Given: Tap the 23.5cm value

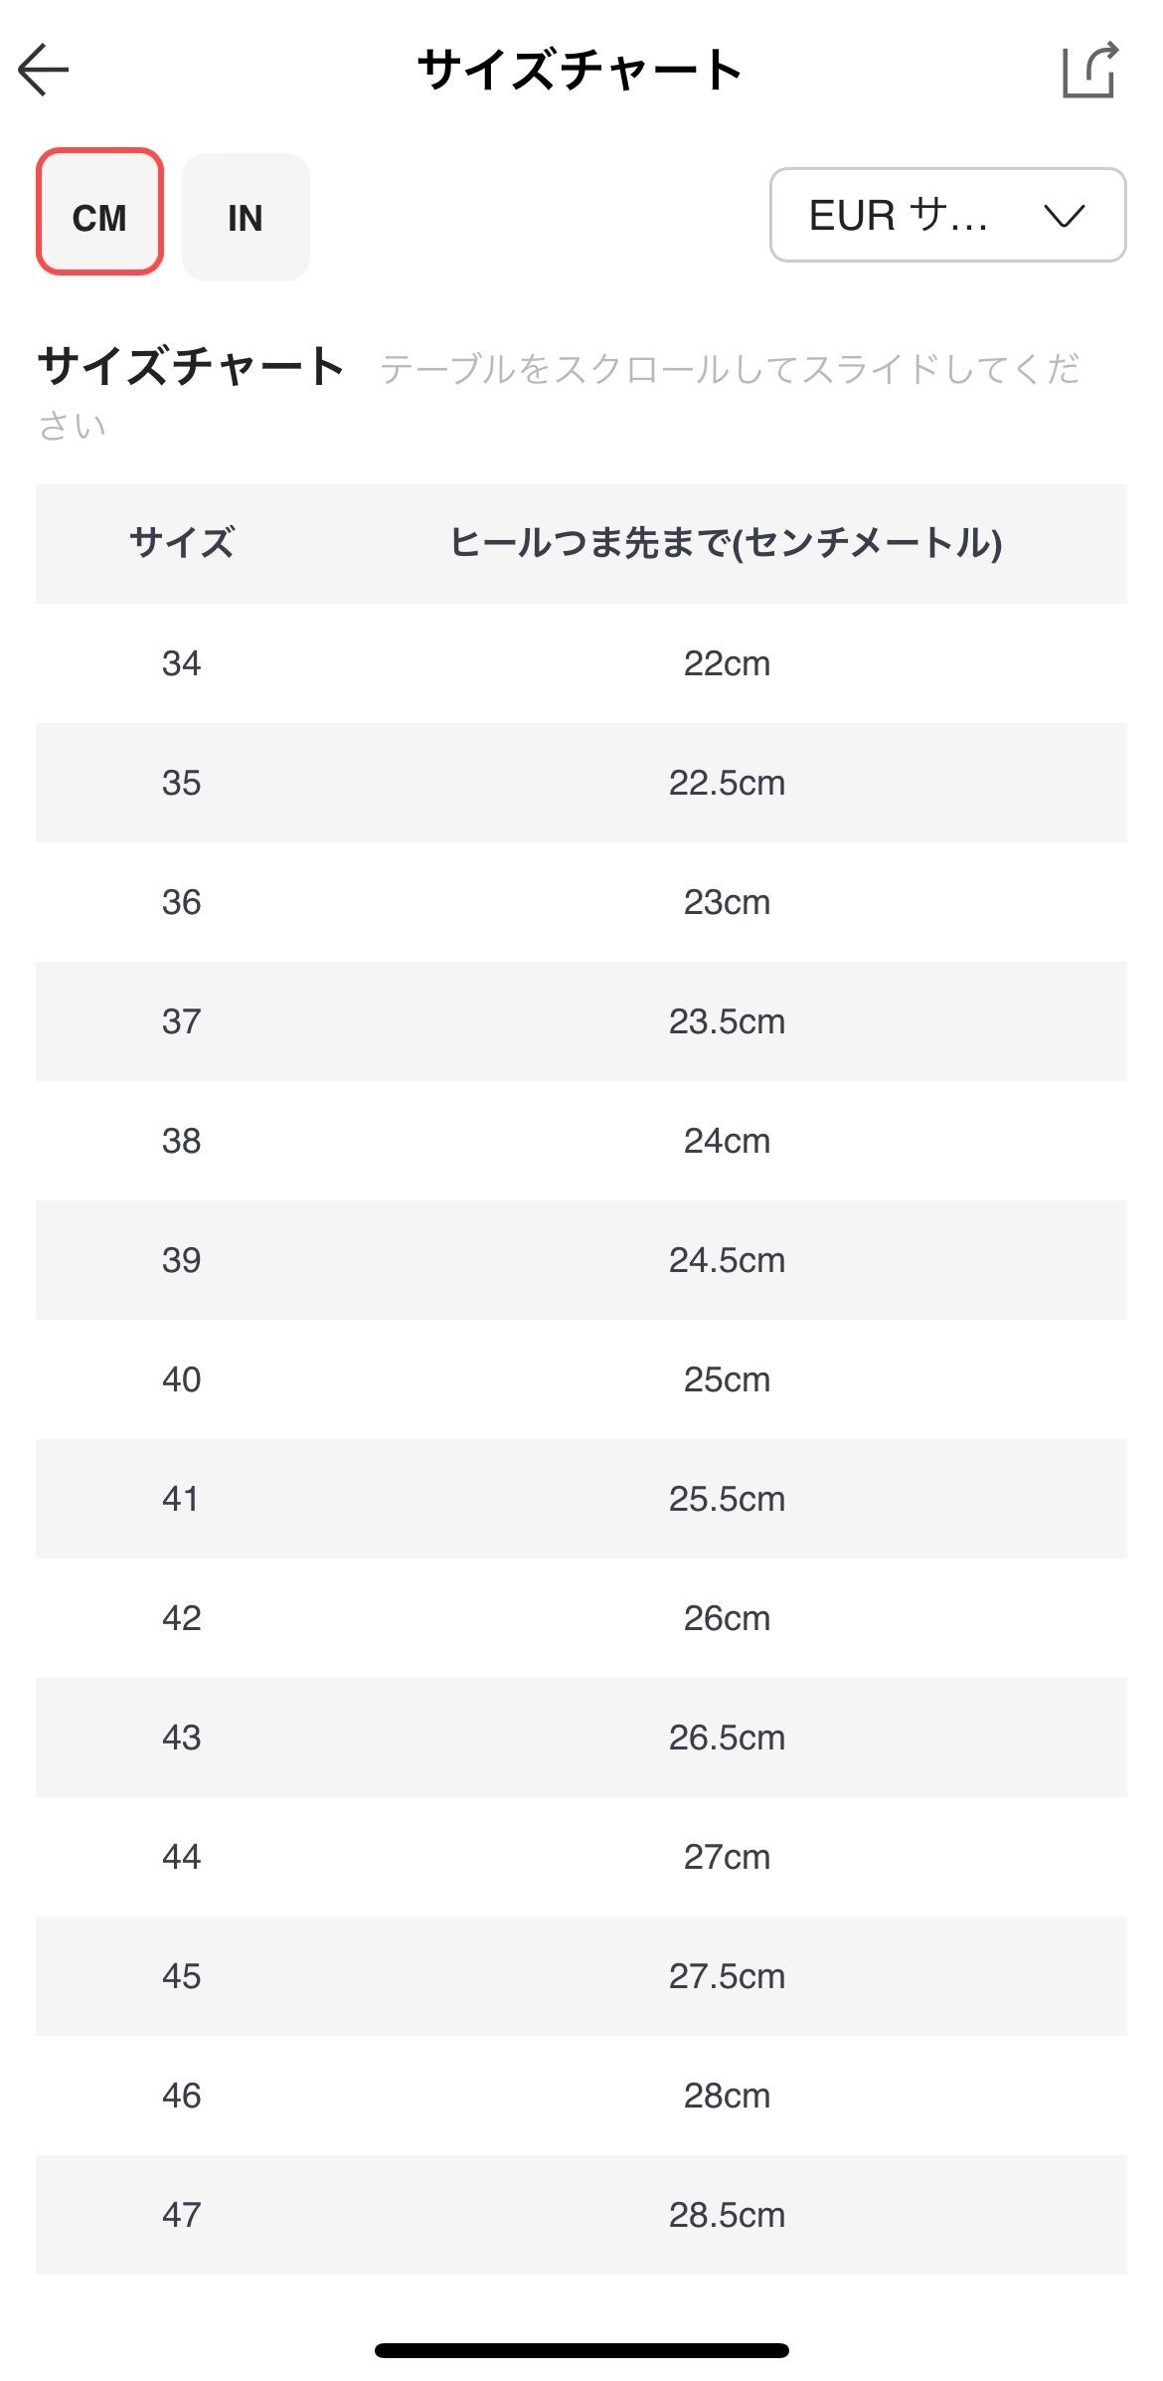Looking at the screenshot, I should (727, 1021).
